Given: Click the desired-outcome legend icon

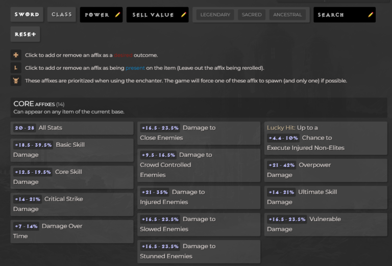Looking at the screenshot, I should [16, 55].
